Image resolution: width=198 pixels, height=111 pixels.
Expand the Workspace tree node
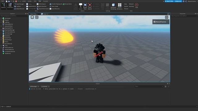[x=1, y=18]
